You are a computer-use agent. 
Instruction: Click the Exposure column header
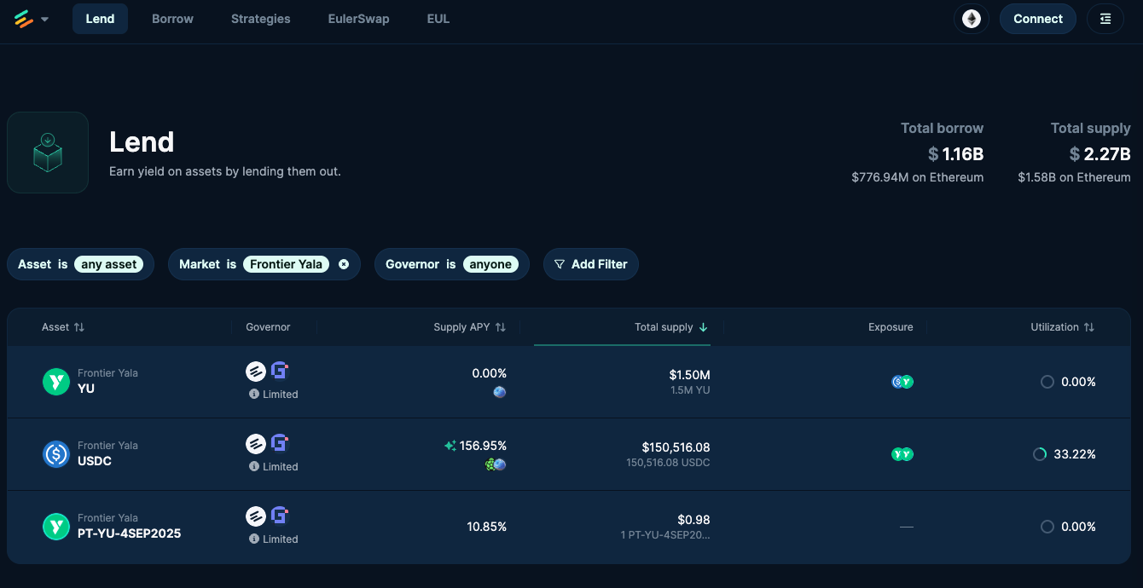point(891,327)
